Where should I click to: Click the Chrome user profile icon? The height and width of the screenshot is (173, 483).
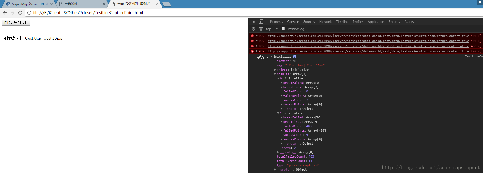pos(480,2)
